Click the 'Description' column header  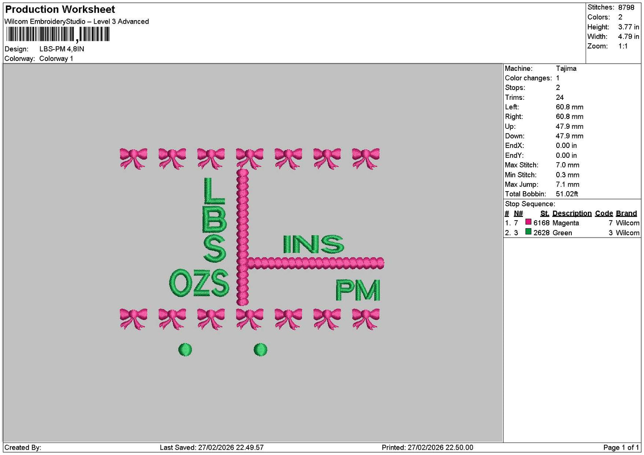point(572,213)
